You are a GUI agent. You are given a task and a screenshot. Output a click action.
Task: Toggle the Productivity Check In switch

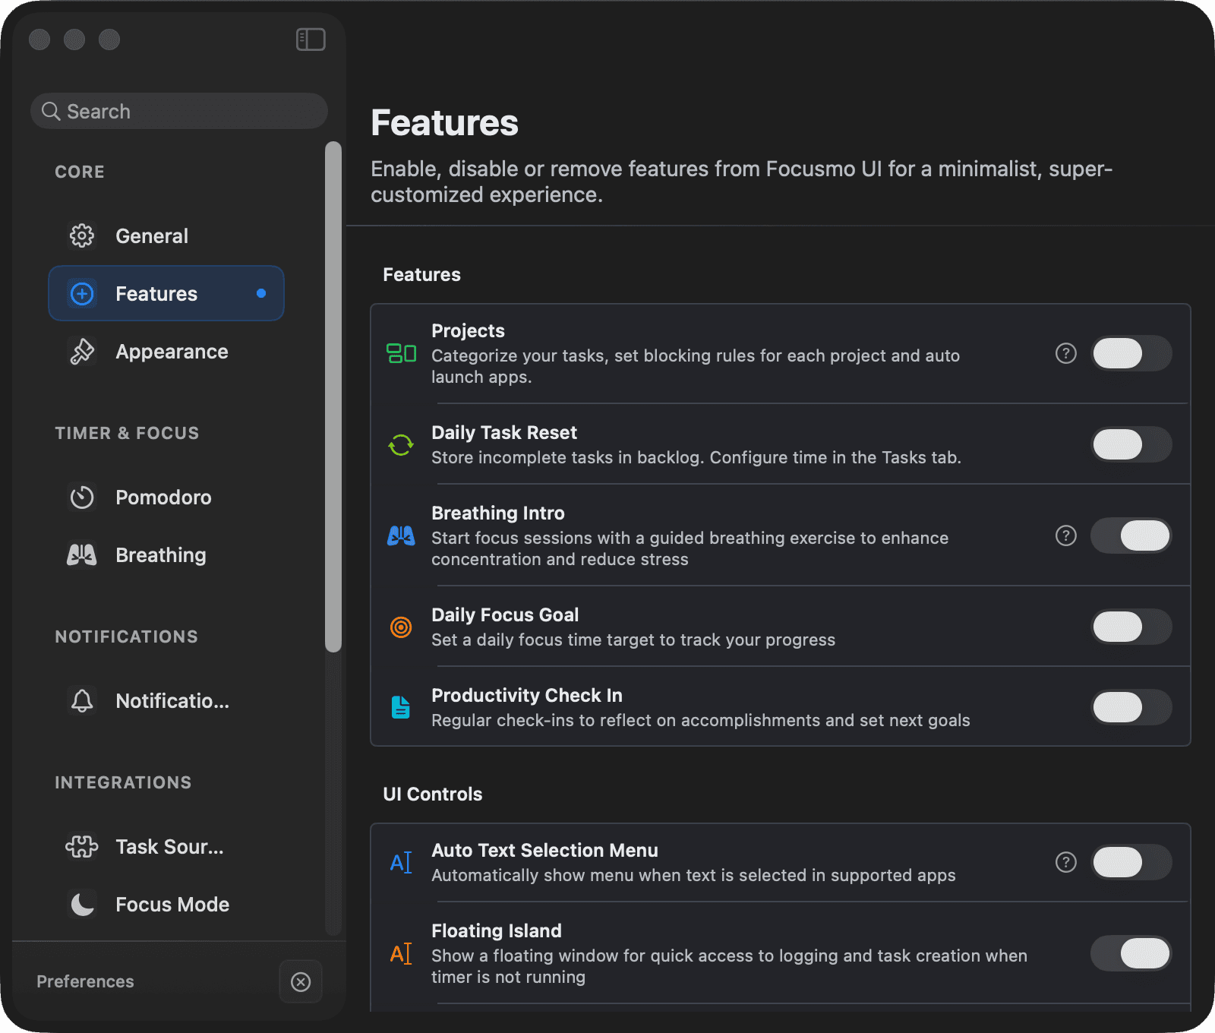(1131, 707)
